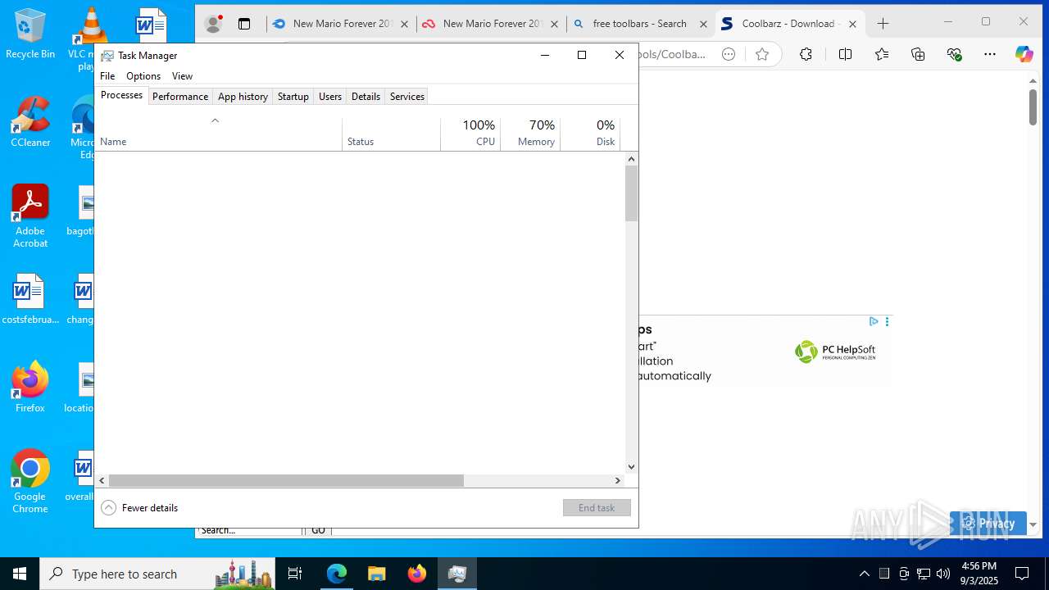The width and height of the screenshot is (1049, 590).
Task: Switch to the Performance tab
Action: point(180,97)
